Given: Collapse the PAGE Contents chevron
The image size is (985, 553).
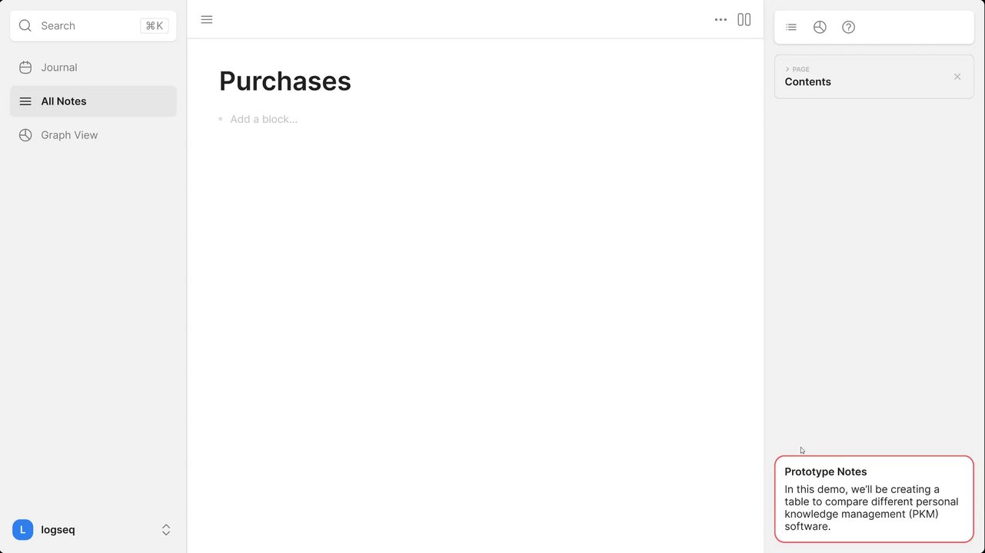Looking at the screenshot, I should 787,70.
